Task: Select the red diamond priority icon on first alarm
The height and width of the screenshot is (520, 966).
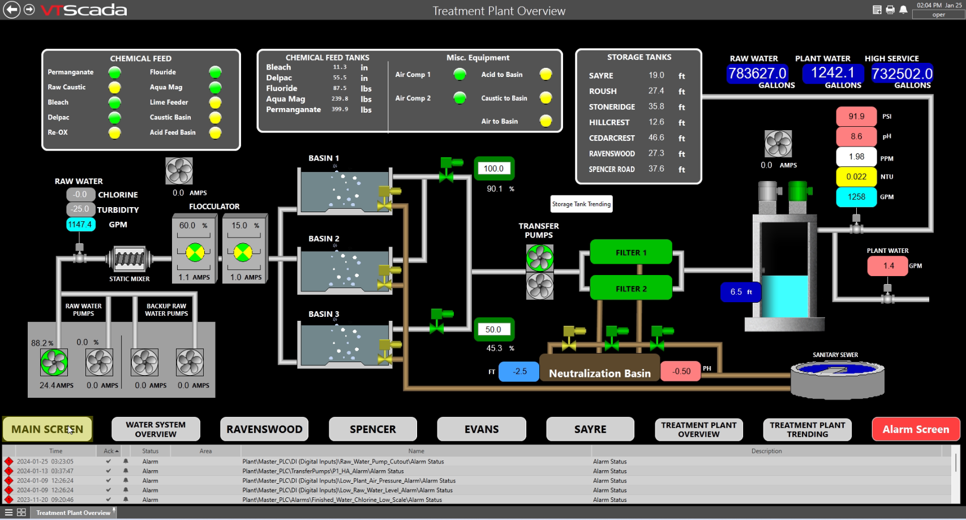Action: 9,462
